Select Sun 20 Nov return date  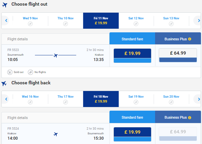(x=171, y=99)
